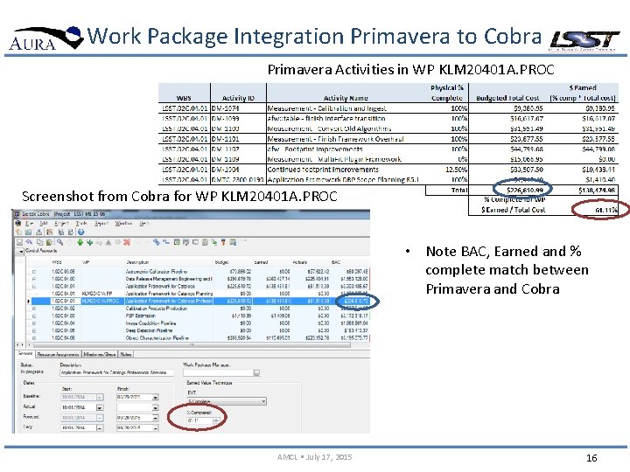
Task: Open the Actual Finish date dropdown
Action: pyautogui.click(x=155, y=407)
